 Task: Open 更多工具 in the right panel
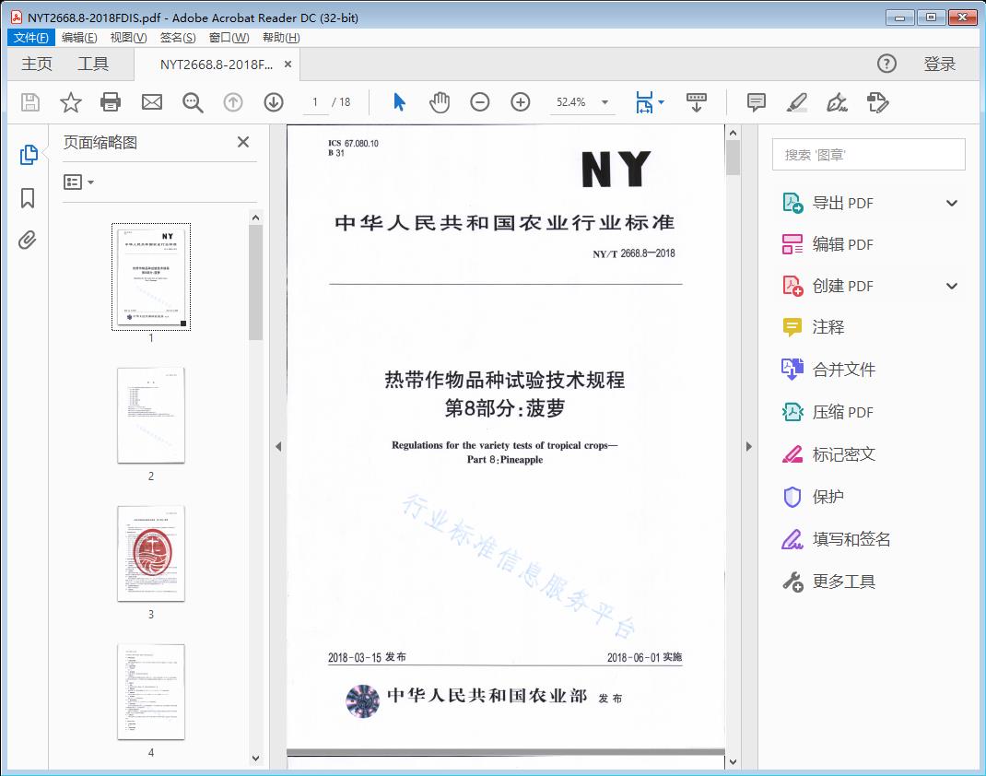[843, 582]
